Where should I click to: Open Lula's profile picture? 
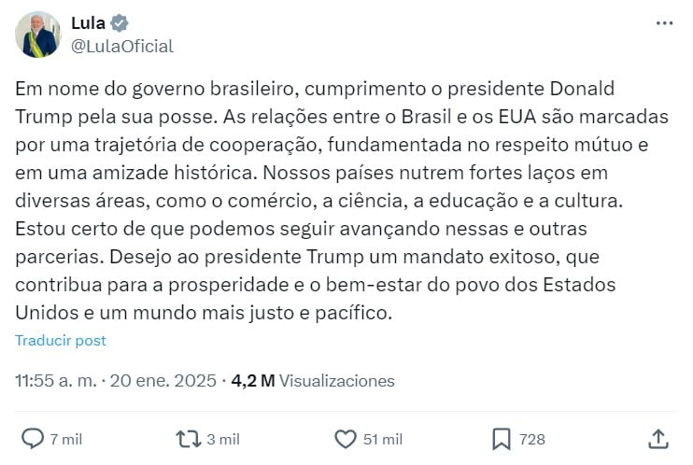37,35
